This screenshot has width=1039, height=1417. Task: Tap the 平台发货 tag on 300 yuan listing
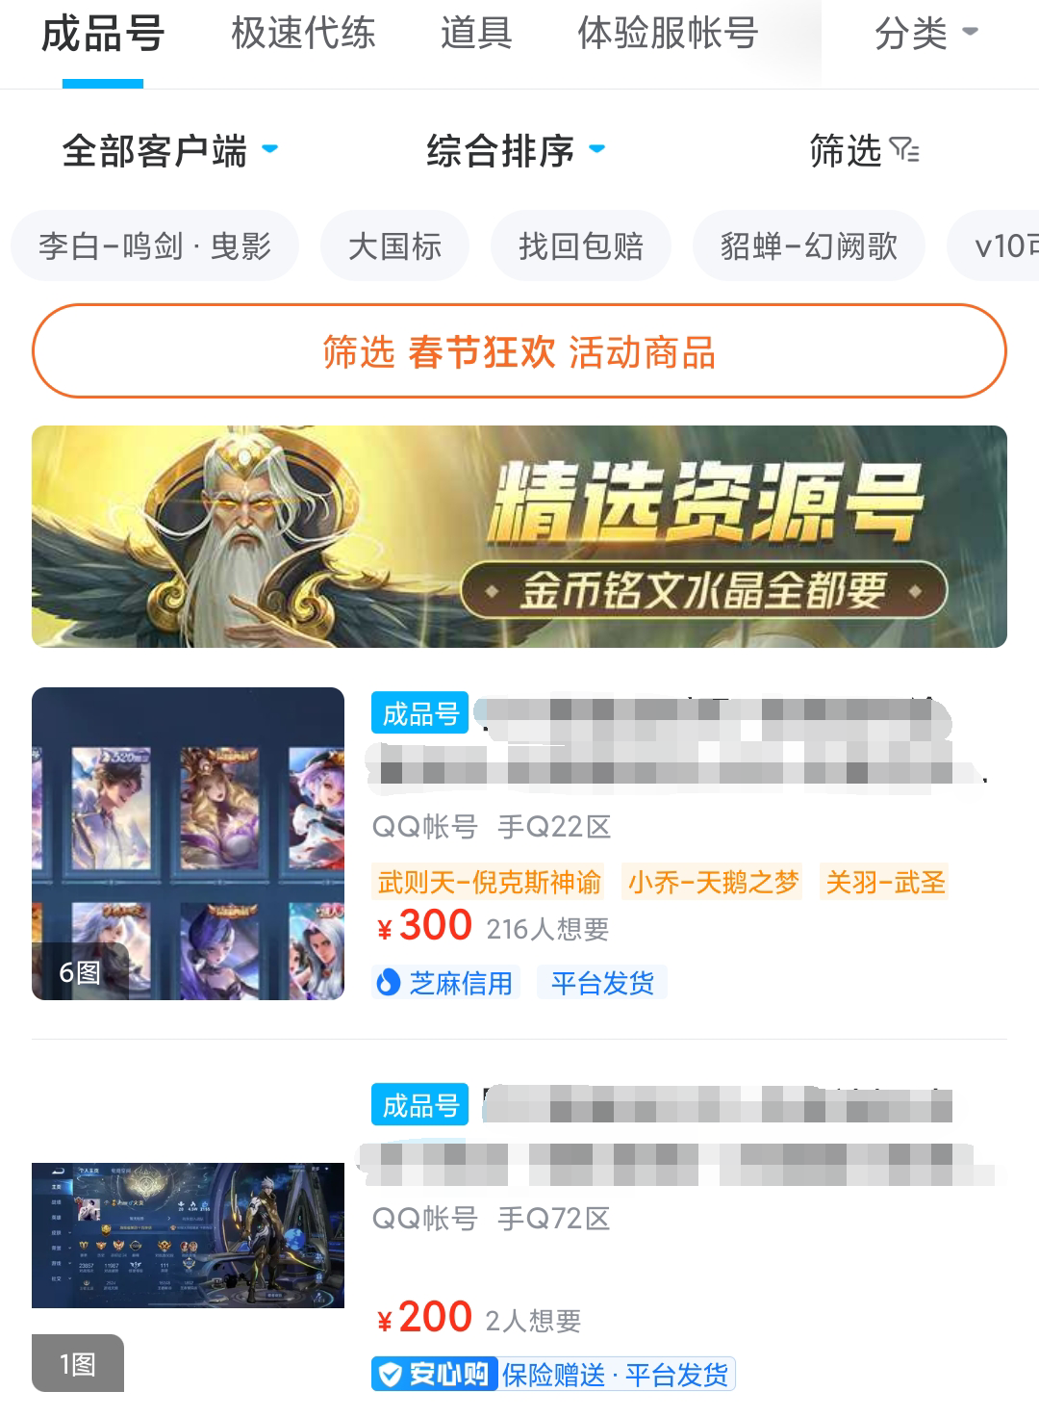click(602, 983)
